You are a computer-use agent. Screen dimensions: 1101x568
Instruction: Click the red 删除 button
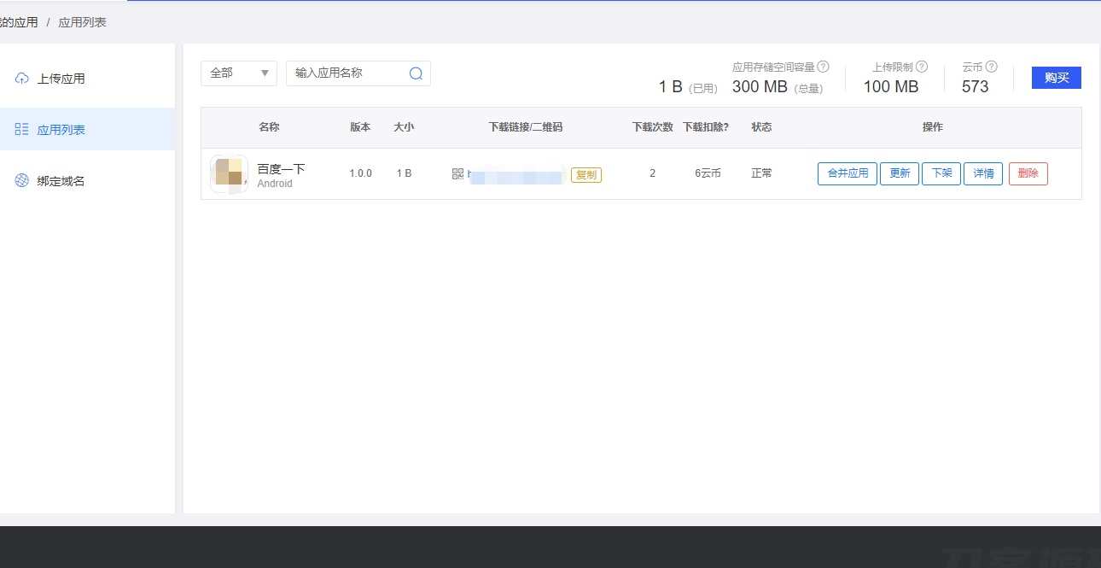(1028, 173)
